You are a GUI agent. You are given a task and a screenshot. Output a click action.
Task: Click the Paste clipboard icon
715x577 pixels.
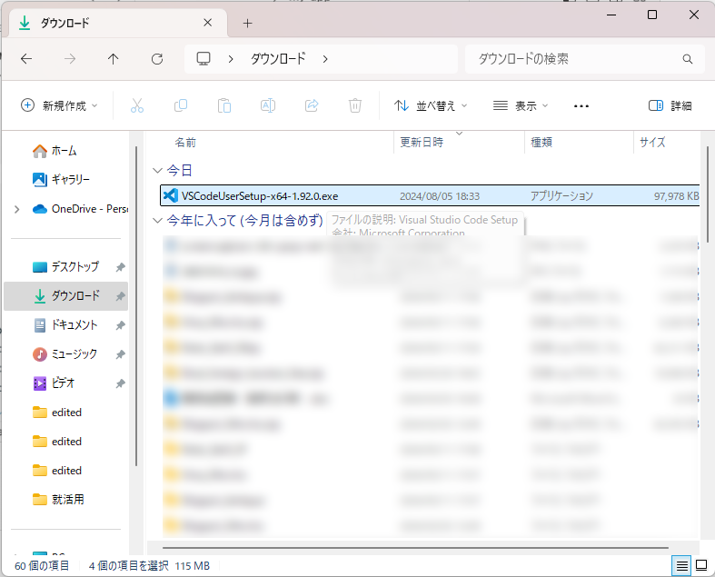tap(223, 105)
